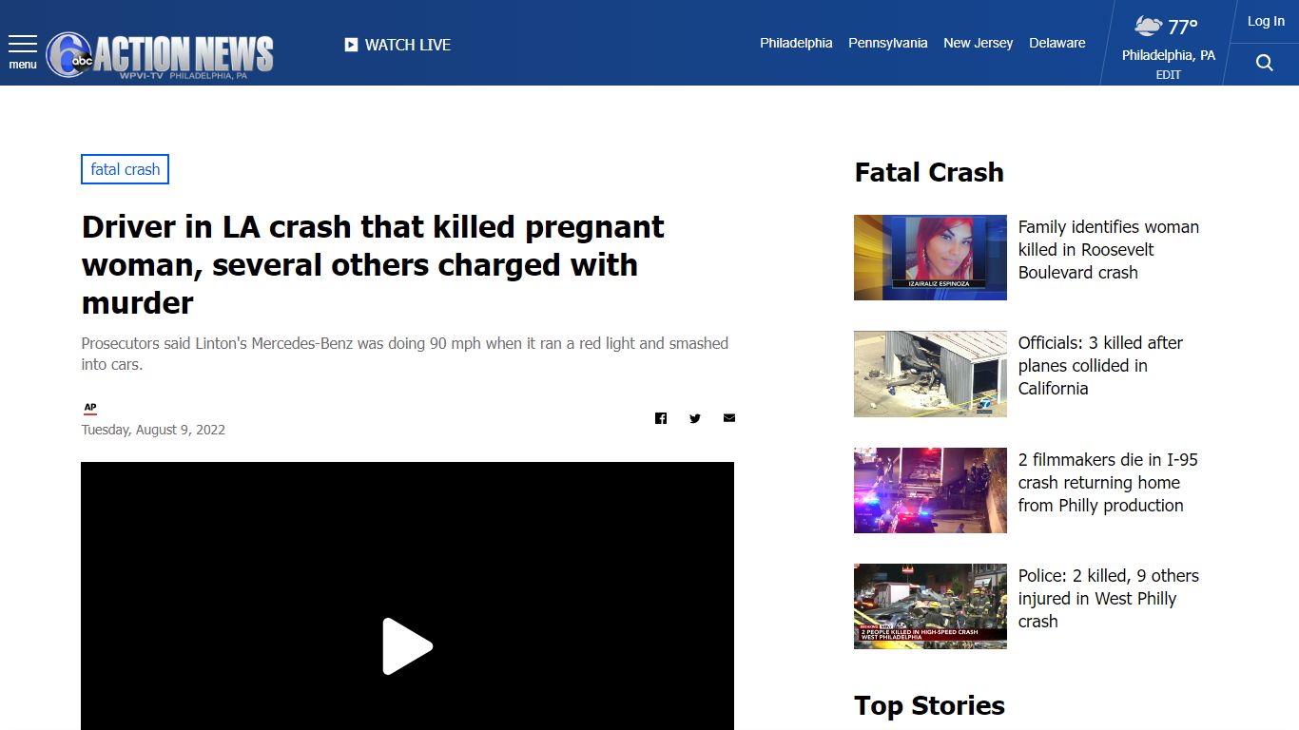Click EDIT weather location
Image resolution: width=1299 pixels, height=730 pixels.
pyautogui.click(x=1169, y=75)
